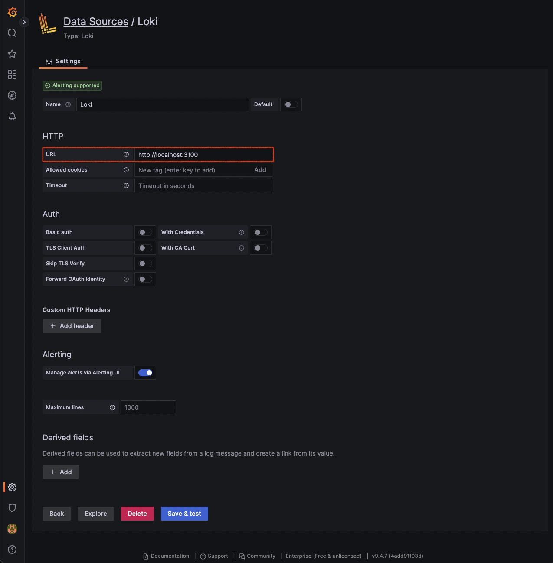Open the Data Sources breadcrumb link

point(96,22)
